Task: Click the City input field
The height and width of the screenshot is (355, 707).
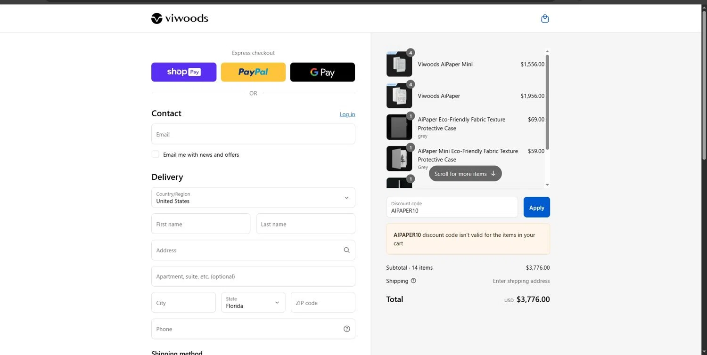Action: pos(183,302)
